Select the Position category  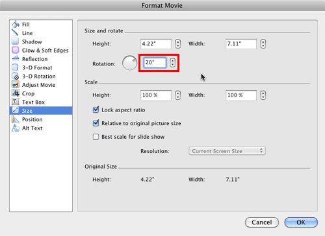coord(41,119)
